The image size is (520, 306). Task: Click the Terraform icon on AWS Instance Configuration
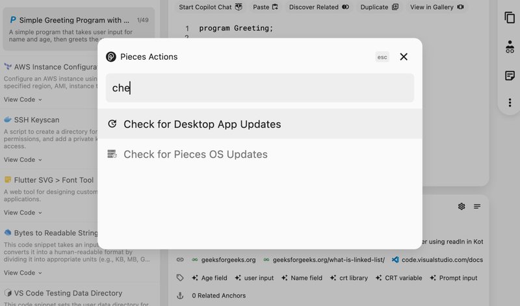tap(8, 67)
